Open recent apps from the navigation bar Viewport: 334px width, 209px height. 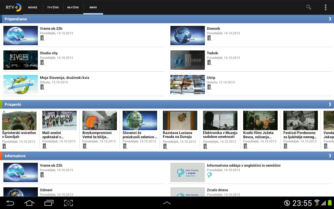point(49,203)
